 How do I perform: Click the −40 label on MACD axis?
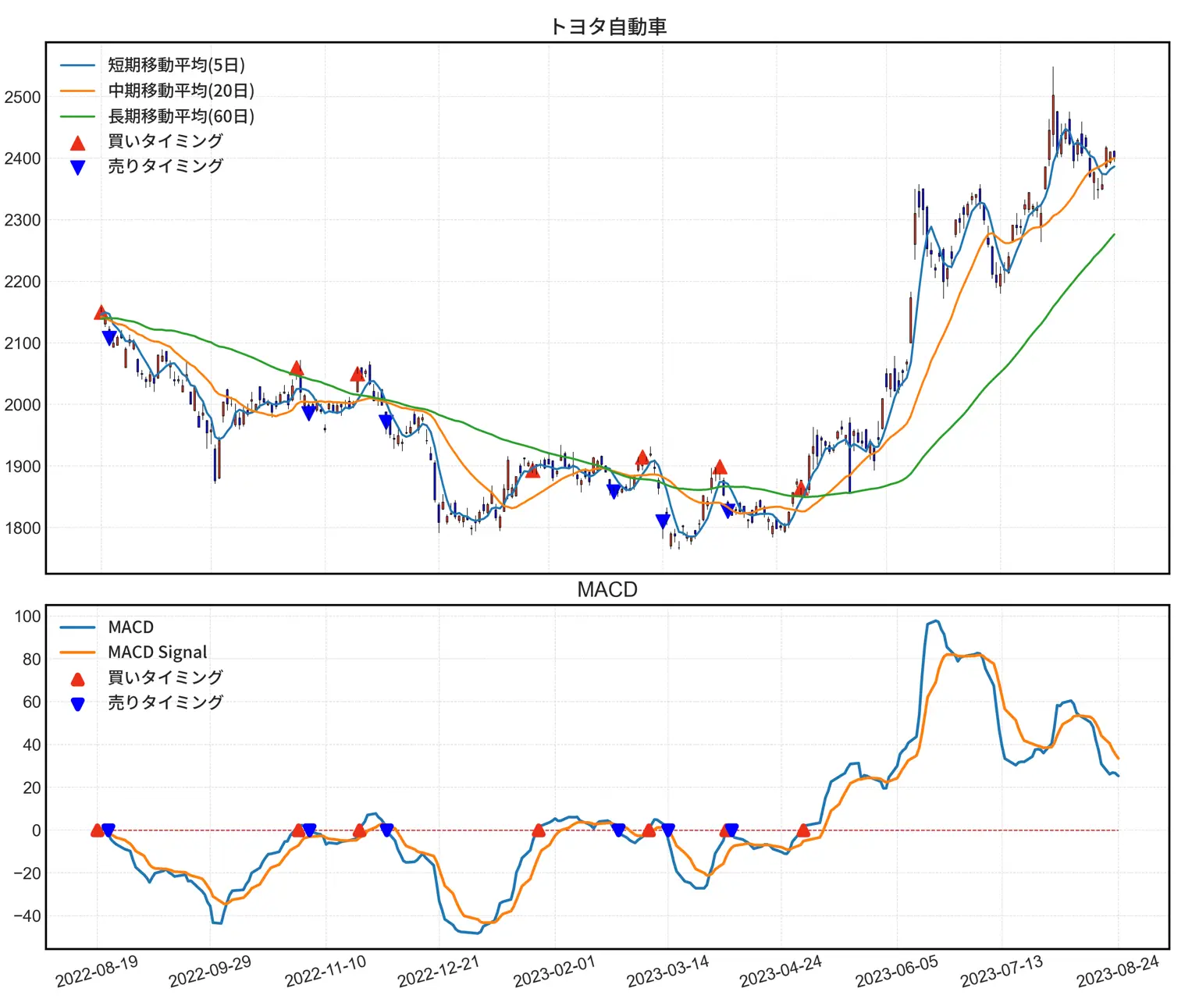pos(27,916)
